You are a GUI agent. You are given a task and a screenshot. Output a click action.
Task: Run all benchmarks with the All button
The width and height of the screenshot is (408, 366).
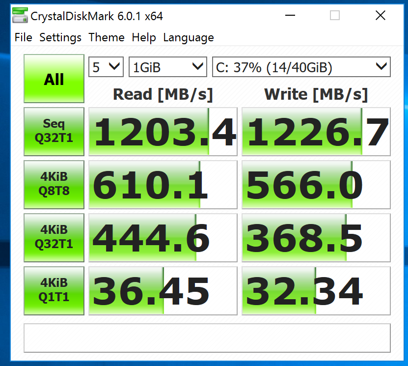coord(54,79)
